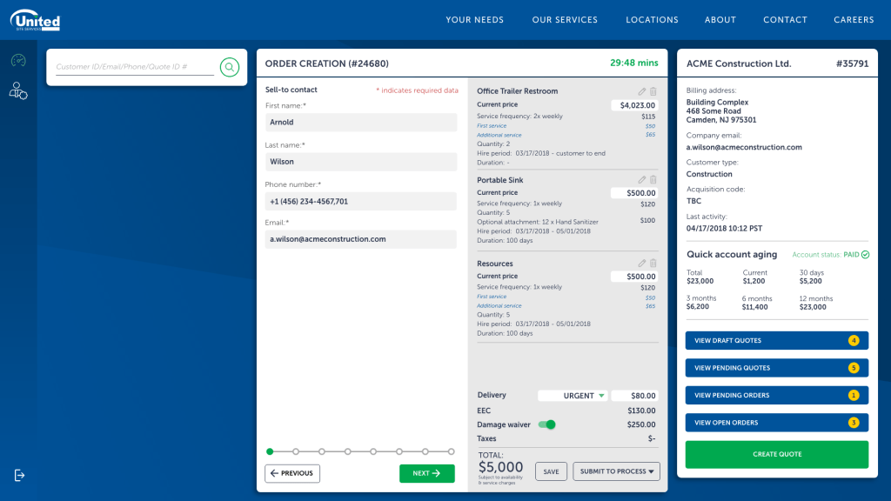Open the URGENT delivery dropdown
Screen dimensions: 891x501
[572, 396]
